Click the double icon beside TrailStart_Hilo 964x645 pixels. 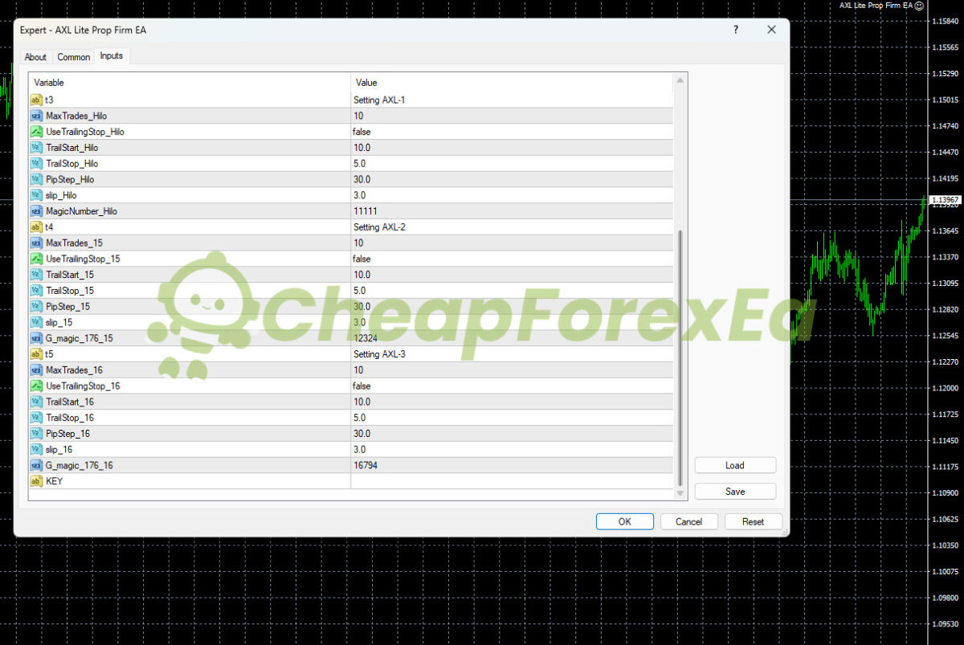tap(36, 148)
